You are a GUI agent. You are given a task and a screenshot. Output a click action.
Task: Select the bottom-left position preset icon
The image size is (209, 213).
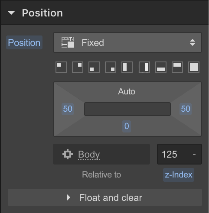click(x=94, y=67)
